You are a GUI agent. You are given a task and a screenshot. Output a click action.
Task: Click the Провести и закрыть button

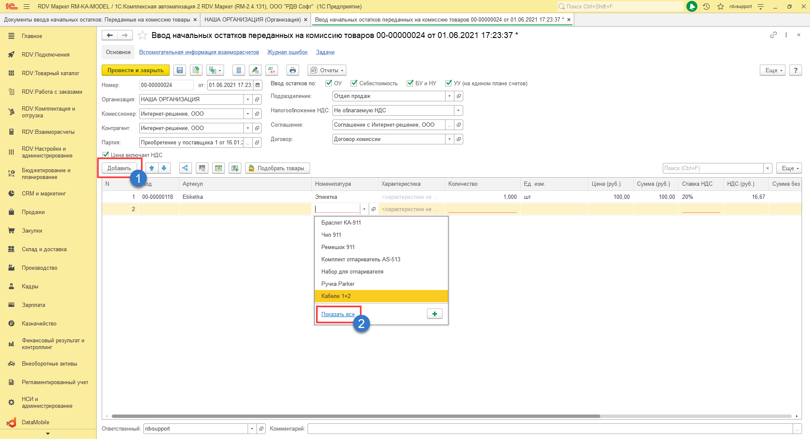pyautogui.click(x=135, y=70)
